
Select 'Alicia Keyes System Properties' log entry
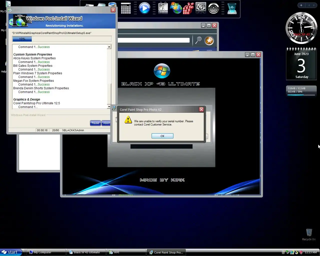(x=34, y=58)
